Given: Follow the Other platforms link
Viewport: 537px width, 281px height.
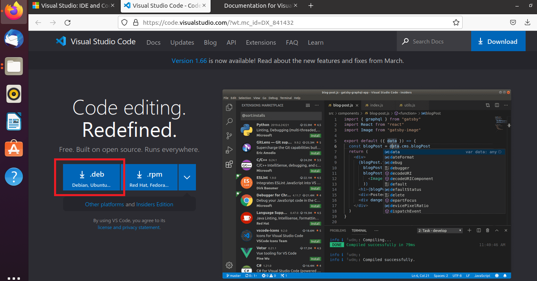Looking at the screenshot, I should click(x=104, y=204).
